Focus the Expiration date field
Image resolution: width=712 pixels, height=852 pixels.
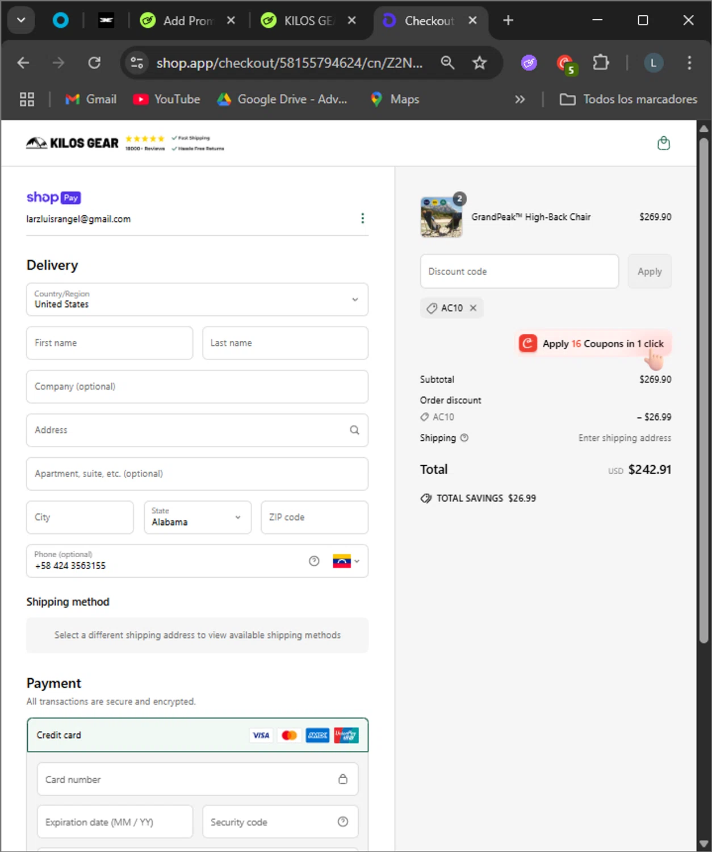(115, 821)
